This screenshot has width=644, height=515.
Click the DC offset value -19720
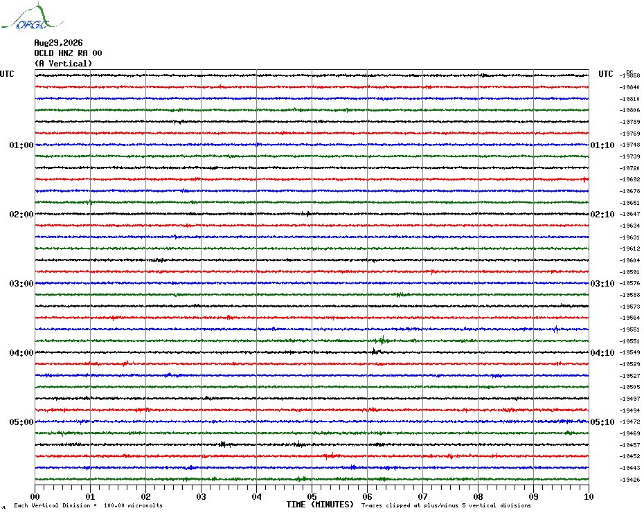(629, 168)
